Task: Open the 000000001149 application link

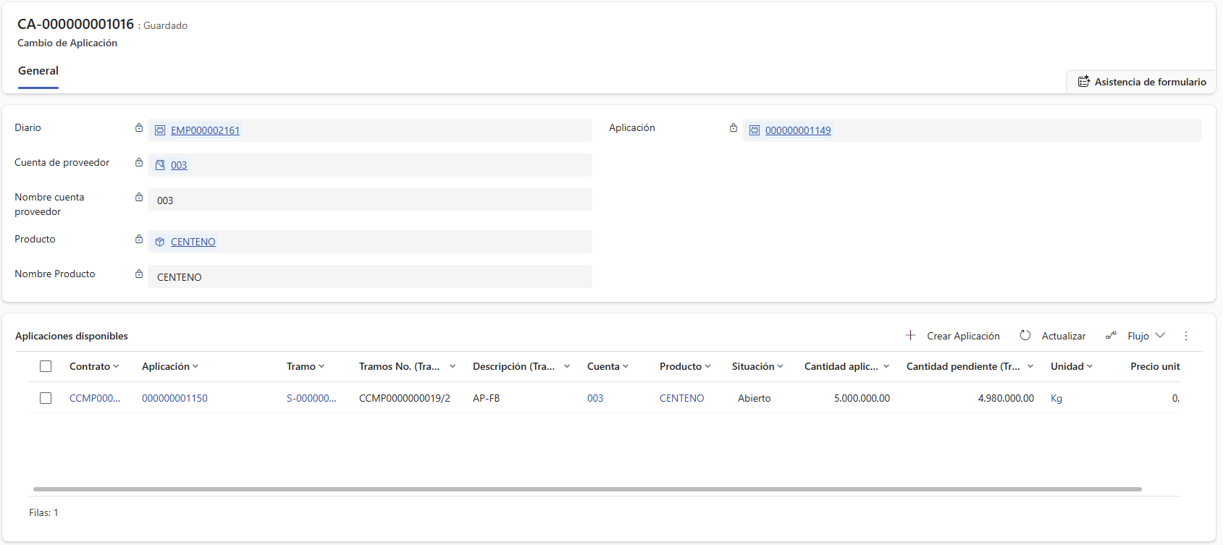Action: coord(798,131)
